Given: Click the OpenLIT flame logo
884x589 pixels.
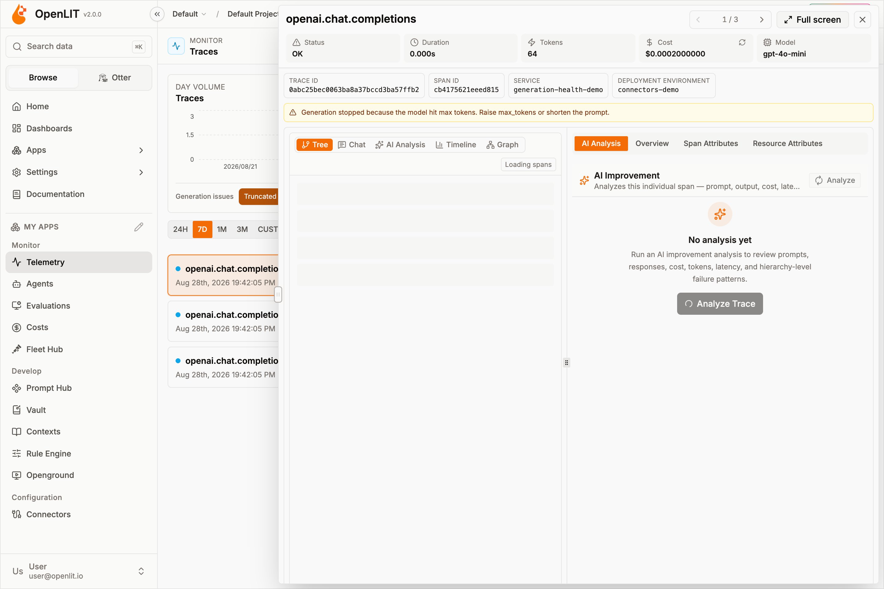Looking at the screenshot, I should click(x=19, y=14).
